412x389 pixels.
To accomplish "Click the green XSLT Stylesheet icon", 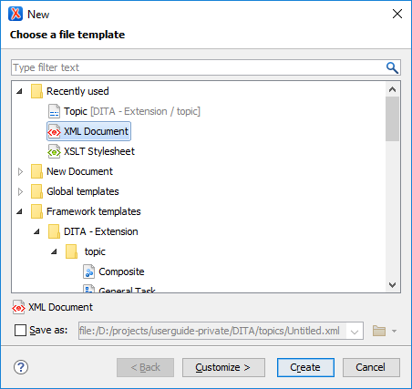I will point(54,151).
